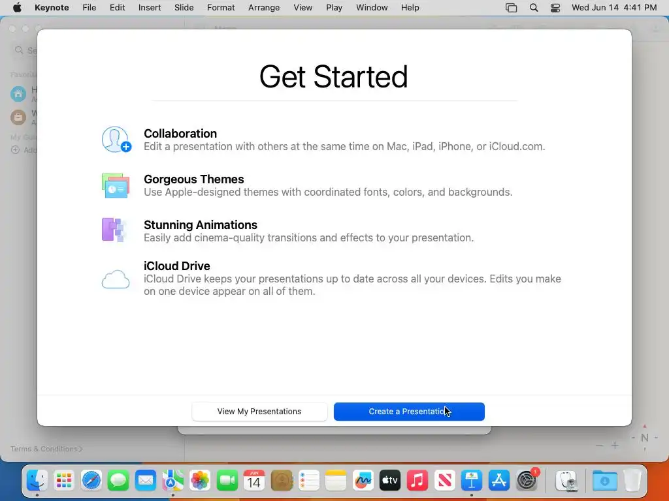Click the iCloud Drive cloud icon

coord(116,279)
